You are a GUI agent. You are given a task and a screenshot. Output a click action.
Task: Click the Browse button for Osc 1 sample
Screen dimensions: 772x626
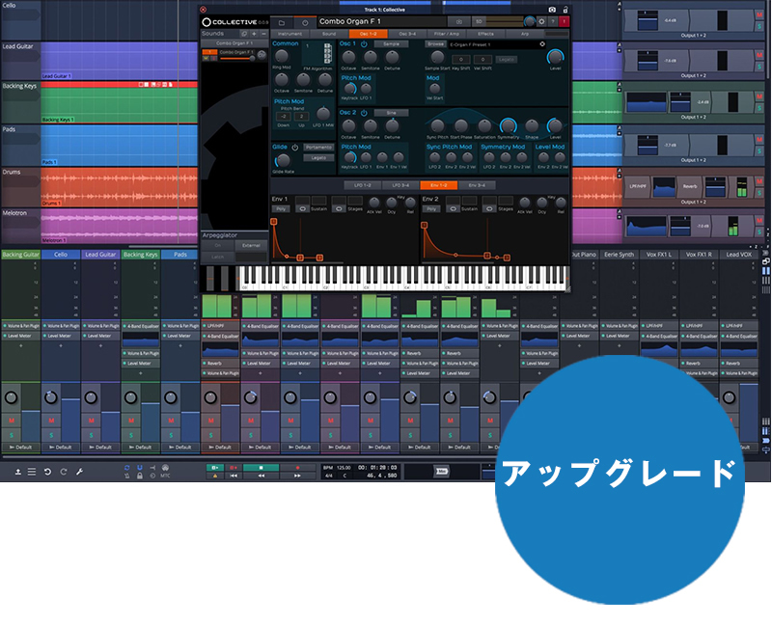[435, 44]
